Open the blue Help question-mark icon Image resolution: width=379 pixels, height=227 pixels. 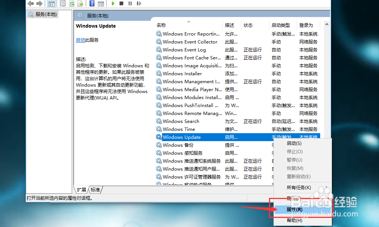92,3
